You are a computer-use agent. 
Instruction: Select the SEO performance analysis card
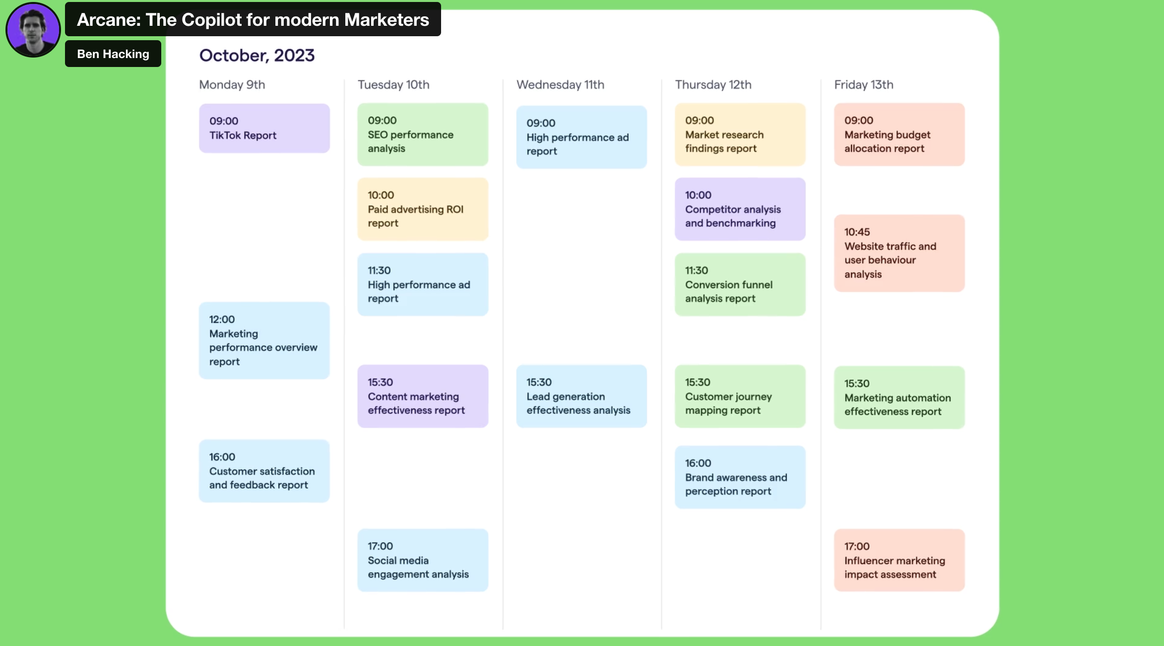[x=423, y=134]
